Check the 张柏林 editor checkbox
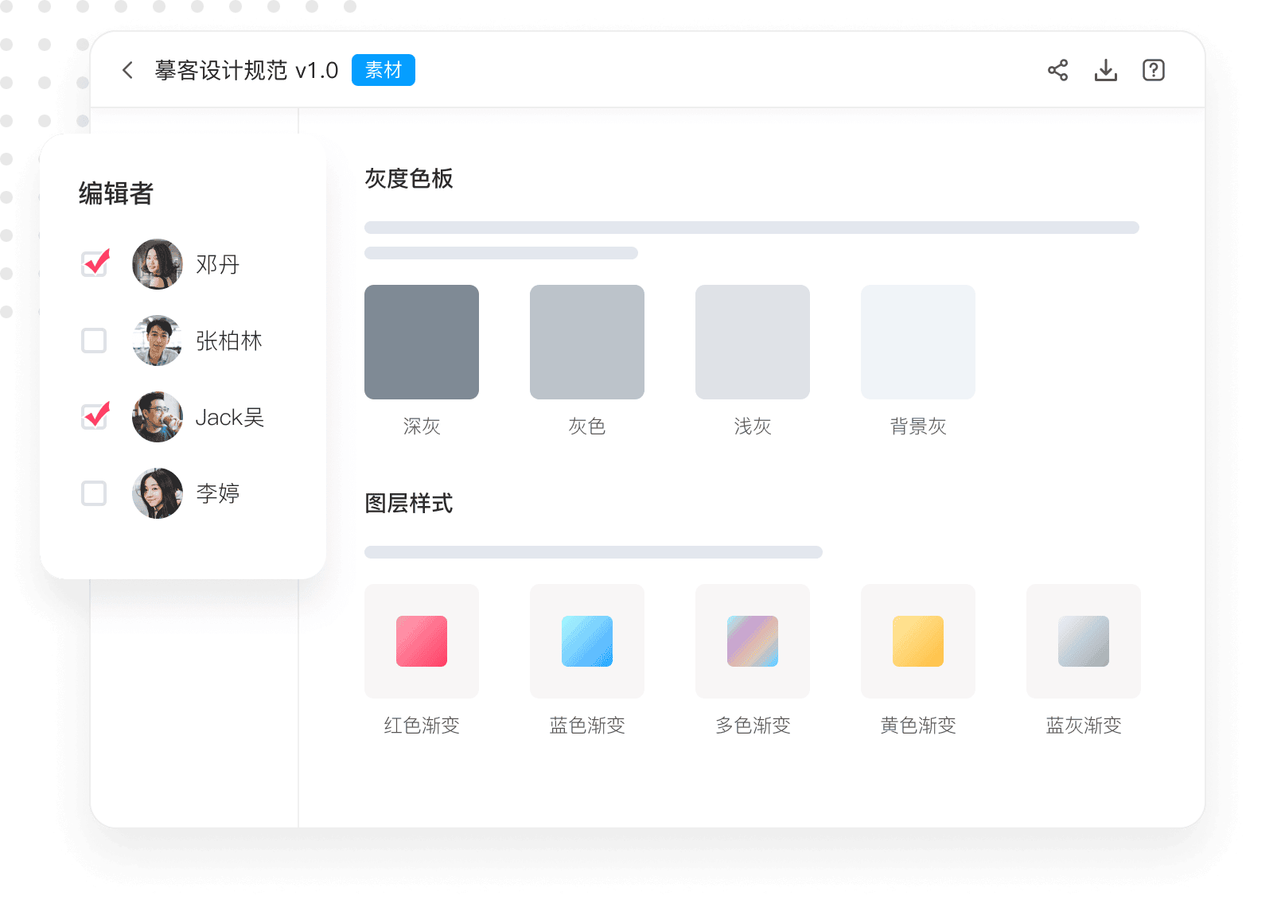Image resolution: width=1281 pixels, height=907 pixels. click(x=95, y=341)
